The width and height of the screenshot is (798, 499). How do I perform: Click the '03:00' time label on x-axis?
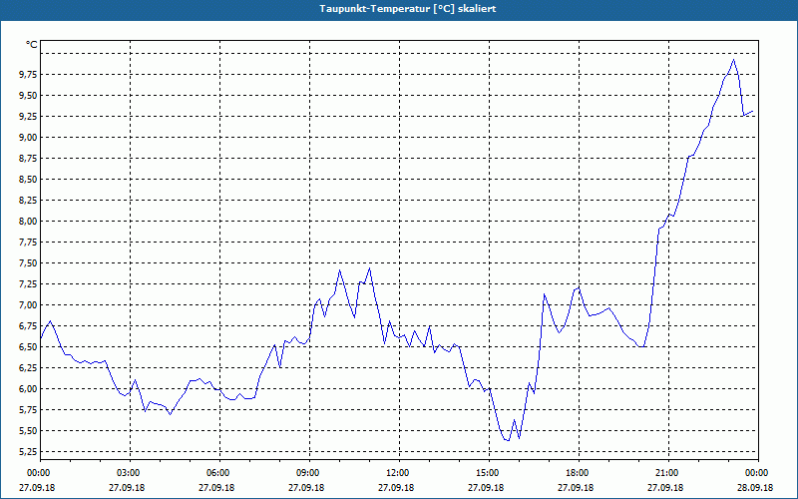[127, 473]
